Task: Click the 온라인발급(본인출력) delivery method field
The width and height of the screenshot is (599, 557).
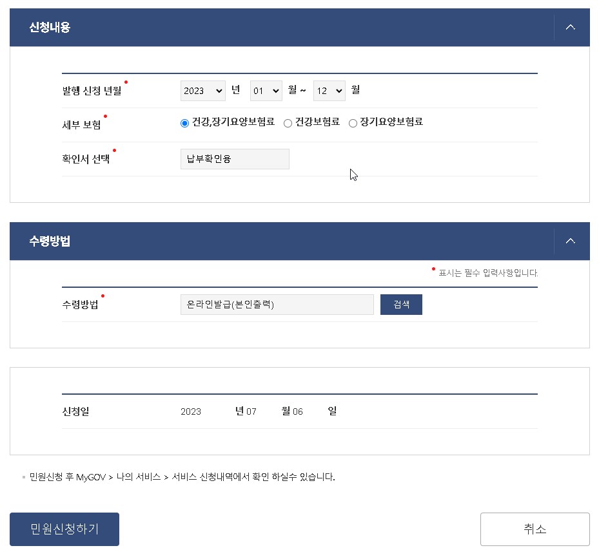Action: click(x=277, y=305)
